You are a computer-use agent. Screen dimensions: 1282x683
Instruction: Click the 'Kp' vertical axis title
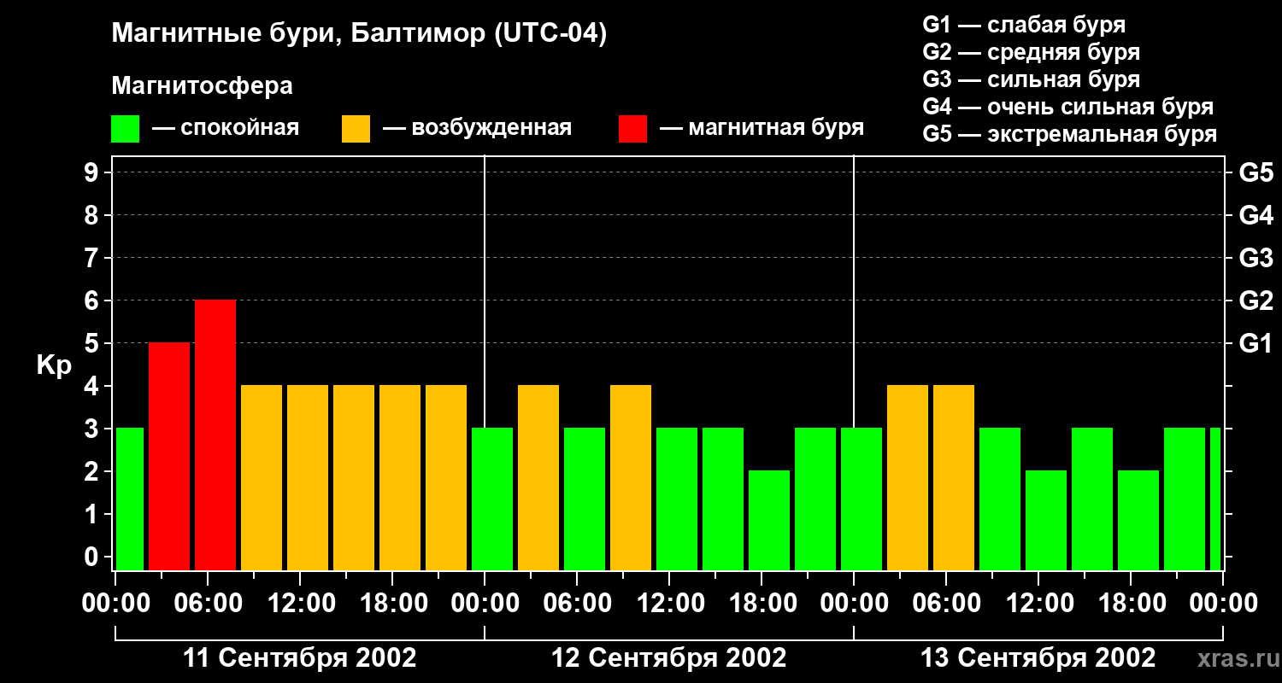(x=54, y=365)
